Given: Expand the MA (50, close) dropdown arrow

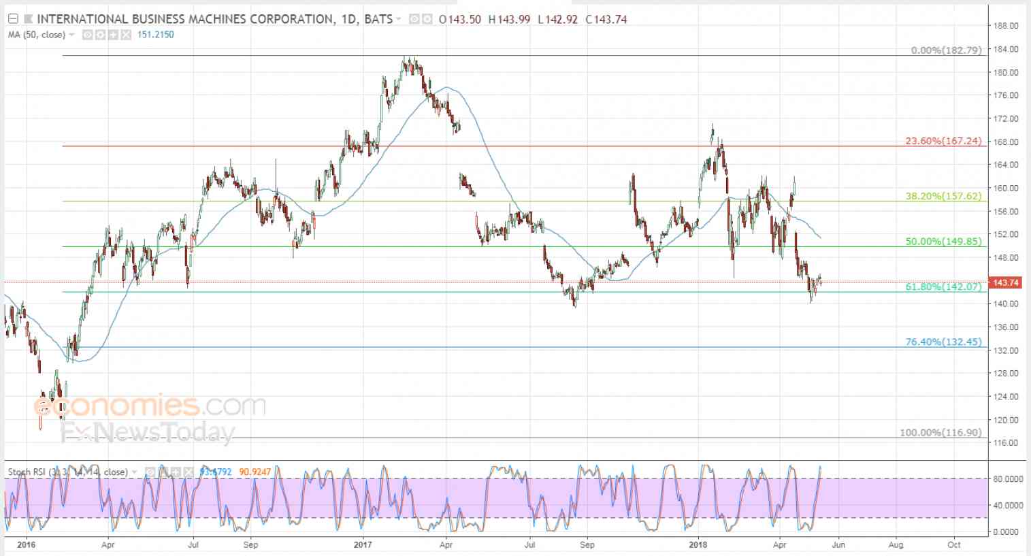Looking at the screenshot, I should coord(71,35).
